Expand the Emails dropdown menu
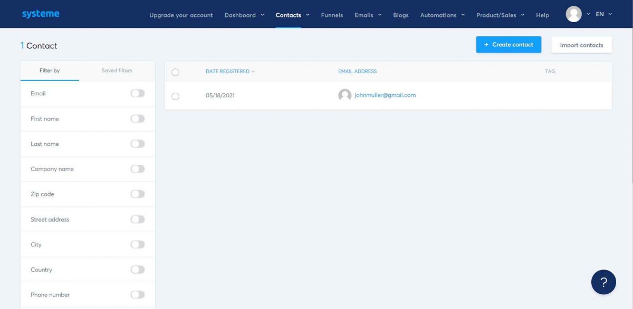 pyautogui.click(x=368, y=15)
